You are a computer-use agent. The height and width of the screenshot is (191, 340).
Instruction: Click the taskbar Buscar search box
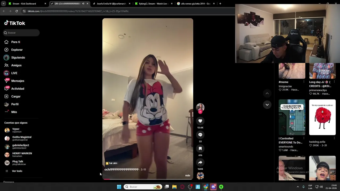click(143, 187)
